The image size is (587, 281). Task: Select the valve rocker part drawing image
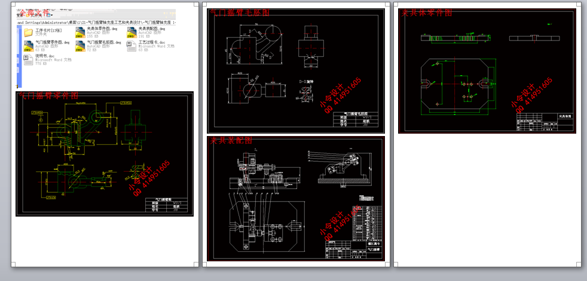click(x=105, y=153)
